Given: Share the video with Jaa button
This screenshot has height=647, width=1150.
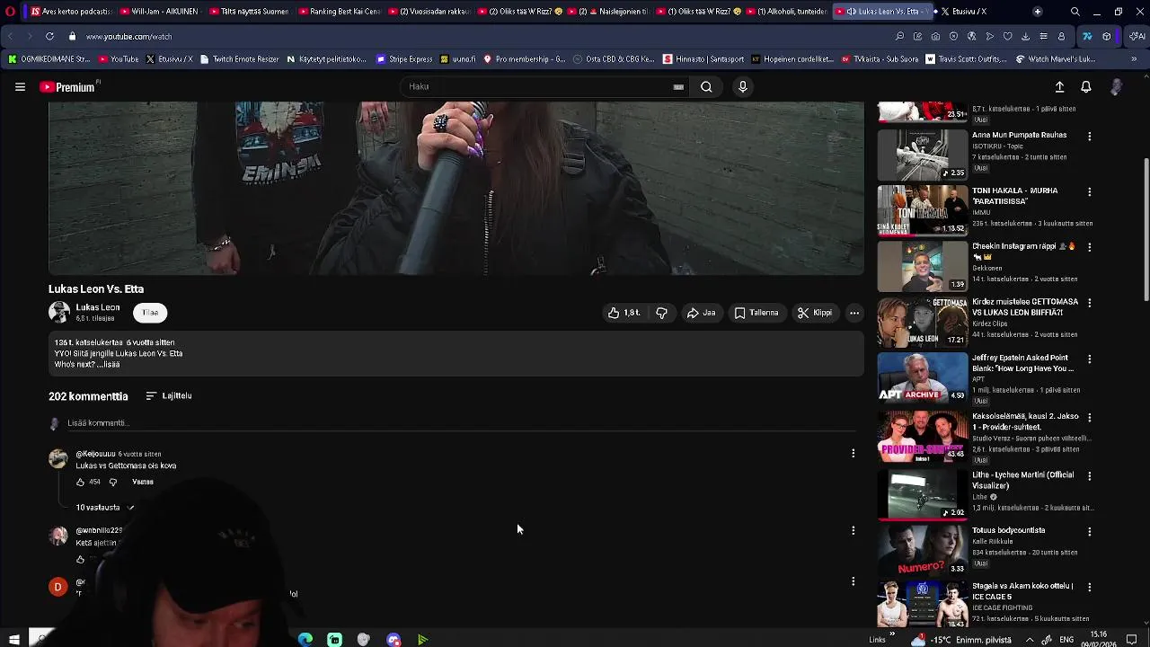Looking at the screenshot, I should coord(701,313).
